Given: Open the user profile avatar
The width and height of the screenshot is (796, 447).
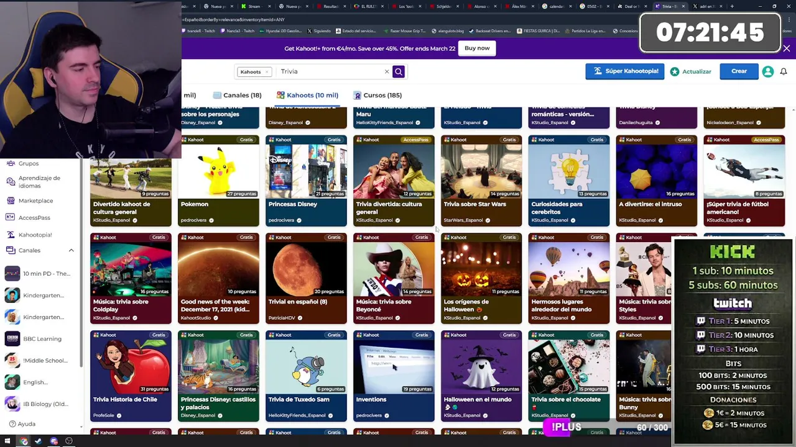Looking at the screenshot, I should pos(768,71).
